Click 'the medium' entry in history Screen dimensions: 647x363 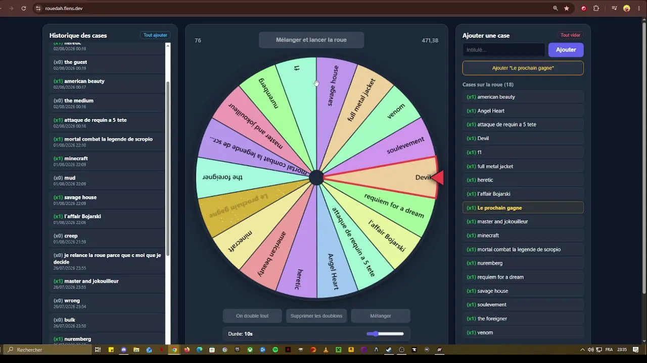[x=107, y=103]
